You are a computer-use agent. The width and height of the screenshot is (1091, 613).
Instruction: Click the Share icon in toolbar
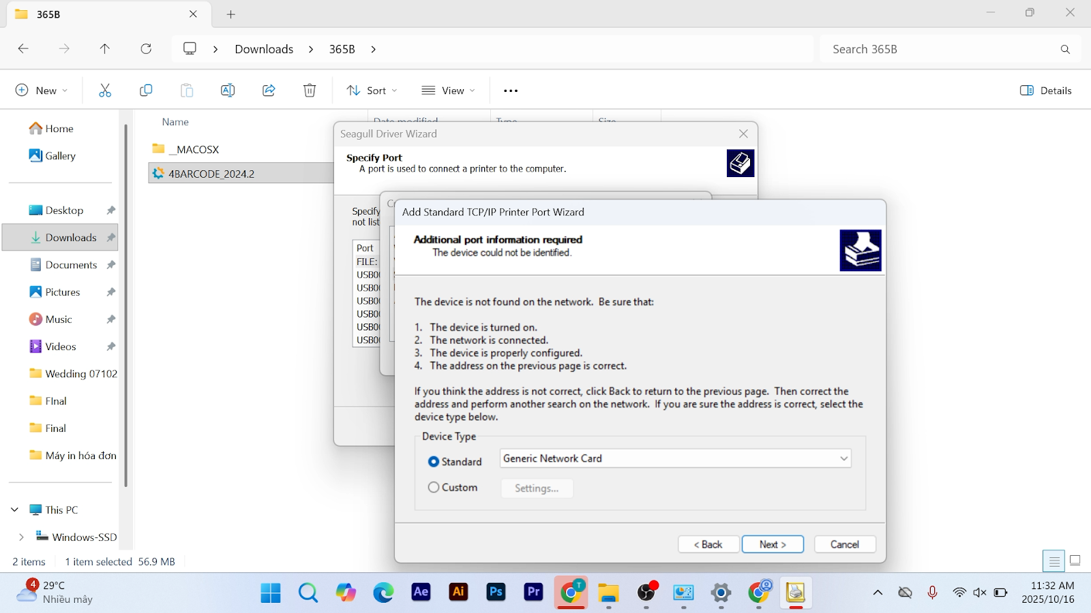(269, 91)
